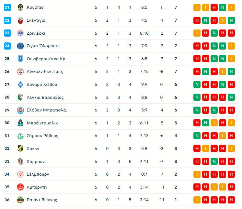The width and height of the screenshot is (242, 209).
Task: Select the Σίγμα Όλομουτς logo
Action: [20, 46]
